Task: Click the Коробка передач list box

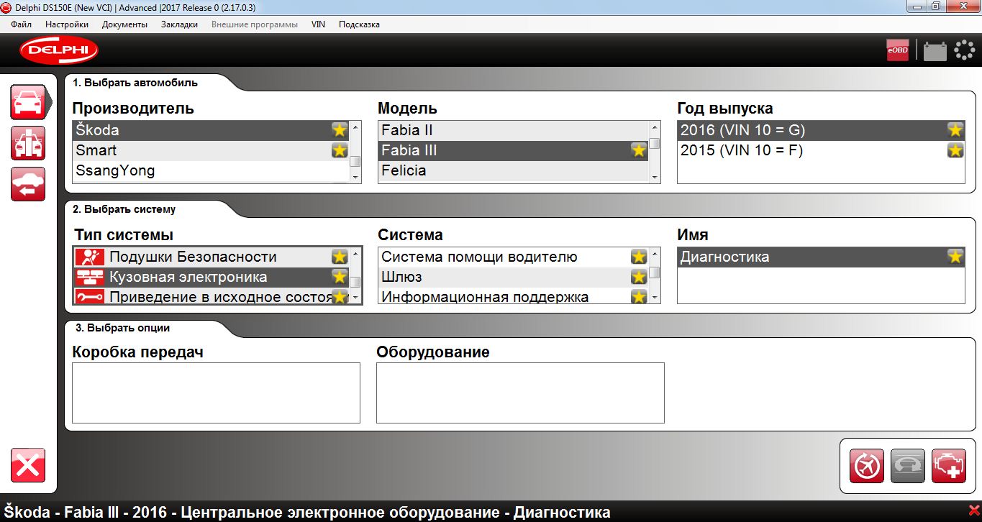Action: pyautogui.click(x=216, y=393)
